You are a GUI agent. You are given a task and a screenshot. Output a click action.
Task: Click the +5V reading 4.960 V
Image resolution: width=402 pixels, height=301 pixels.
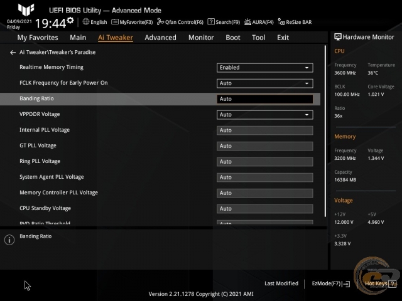coord(376,222)
